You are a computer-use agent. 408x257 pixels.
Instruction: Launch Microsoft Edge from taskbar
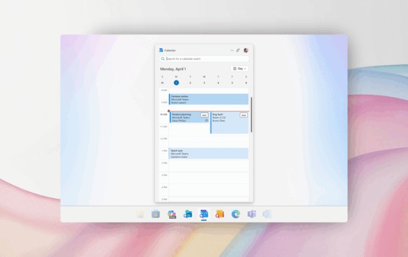235,214
